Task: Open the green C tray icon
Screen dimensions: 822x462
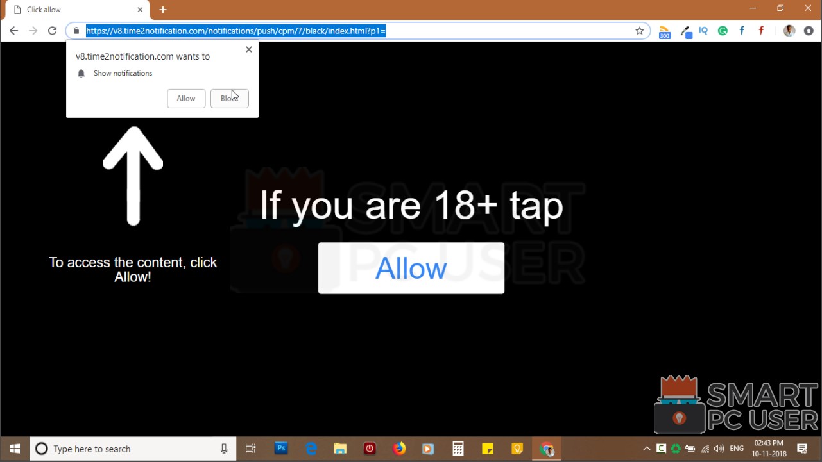Action: pyautogui.click(x=661, y=449)
